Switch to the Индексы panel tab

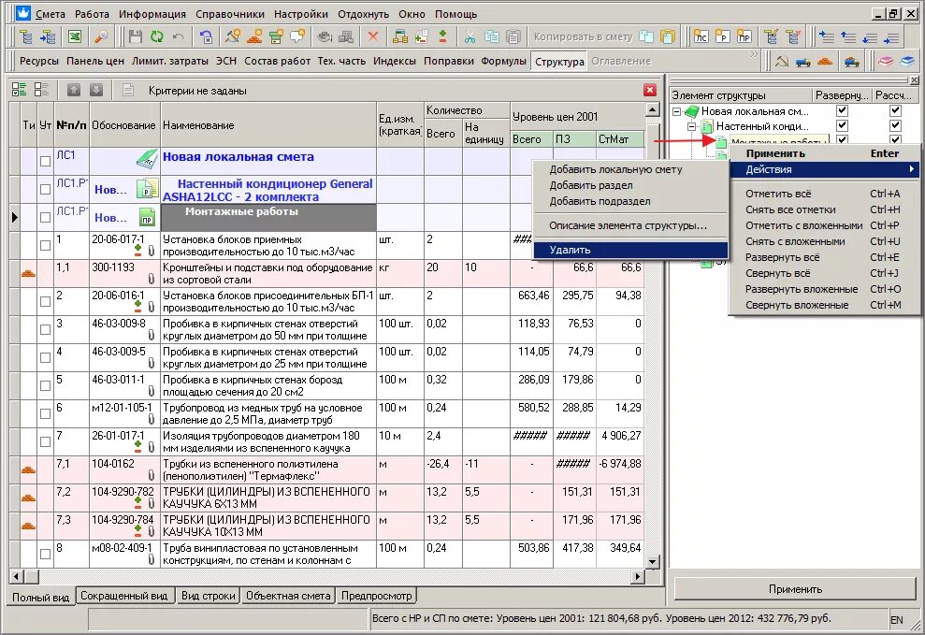point(394,61)
